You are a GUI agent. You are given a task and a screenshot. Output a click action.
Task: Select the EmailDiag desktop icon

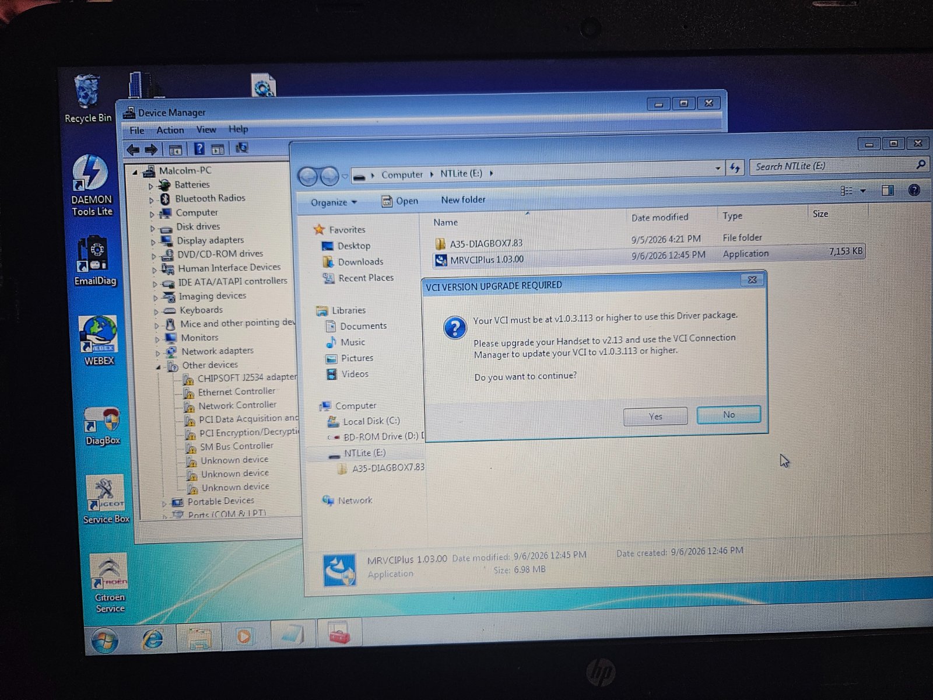95,261
